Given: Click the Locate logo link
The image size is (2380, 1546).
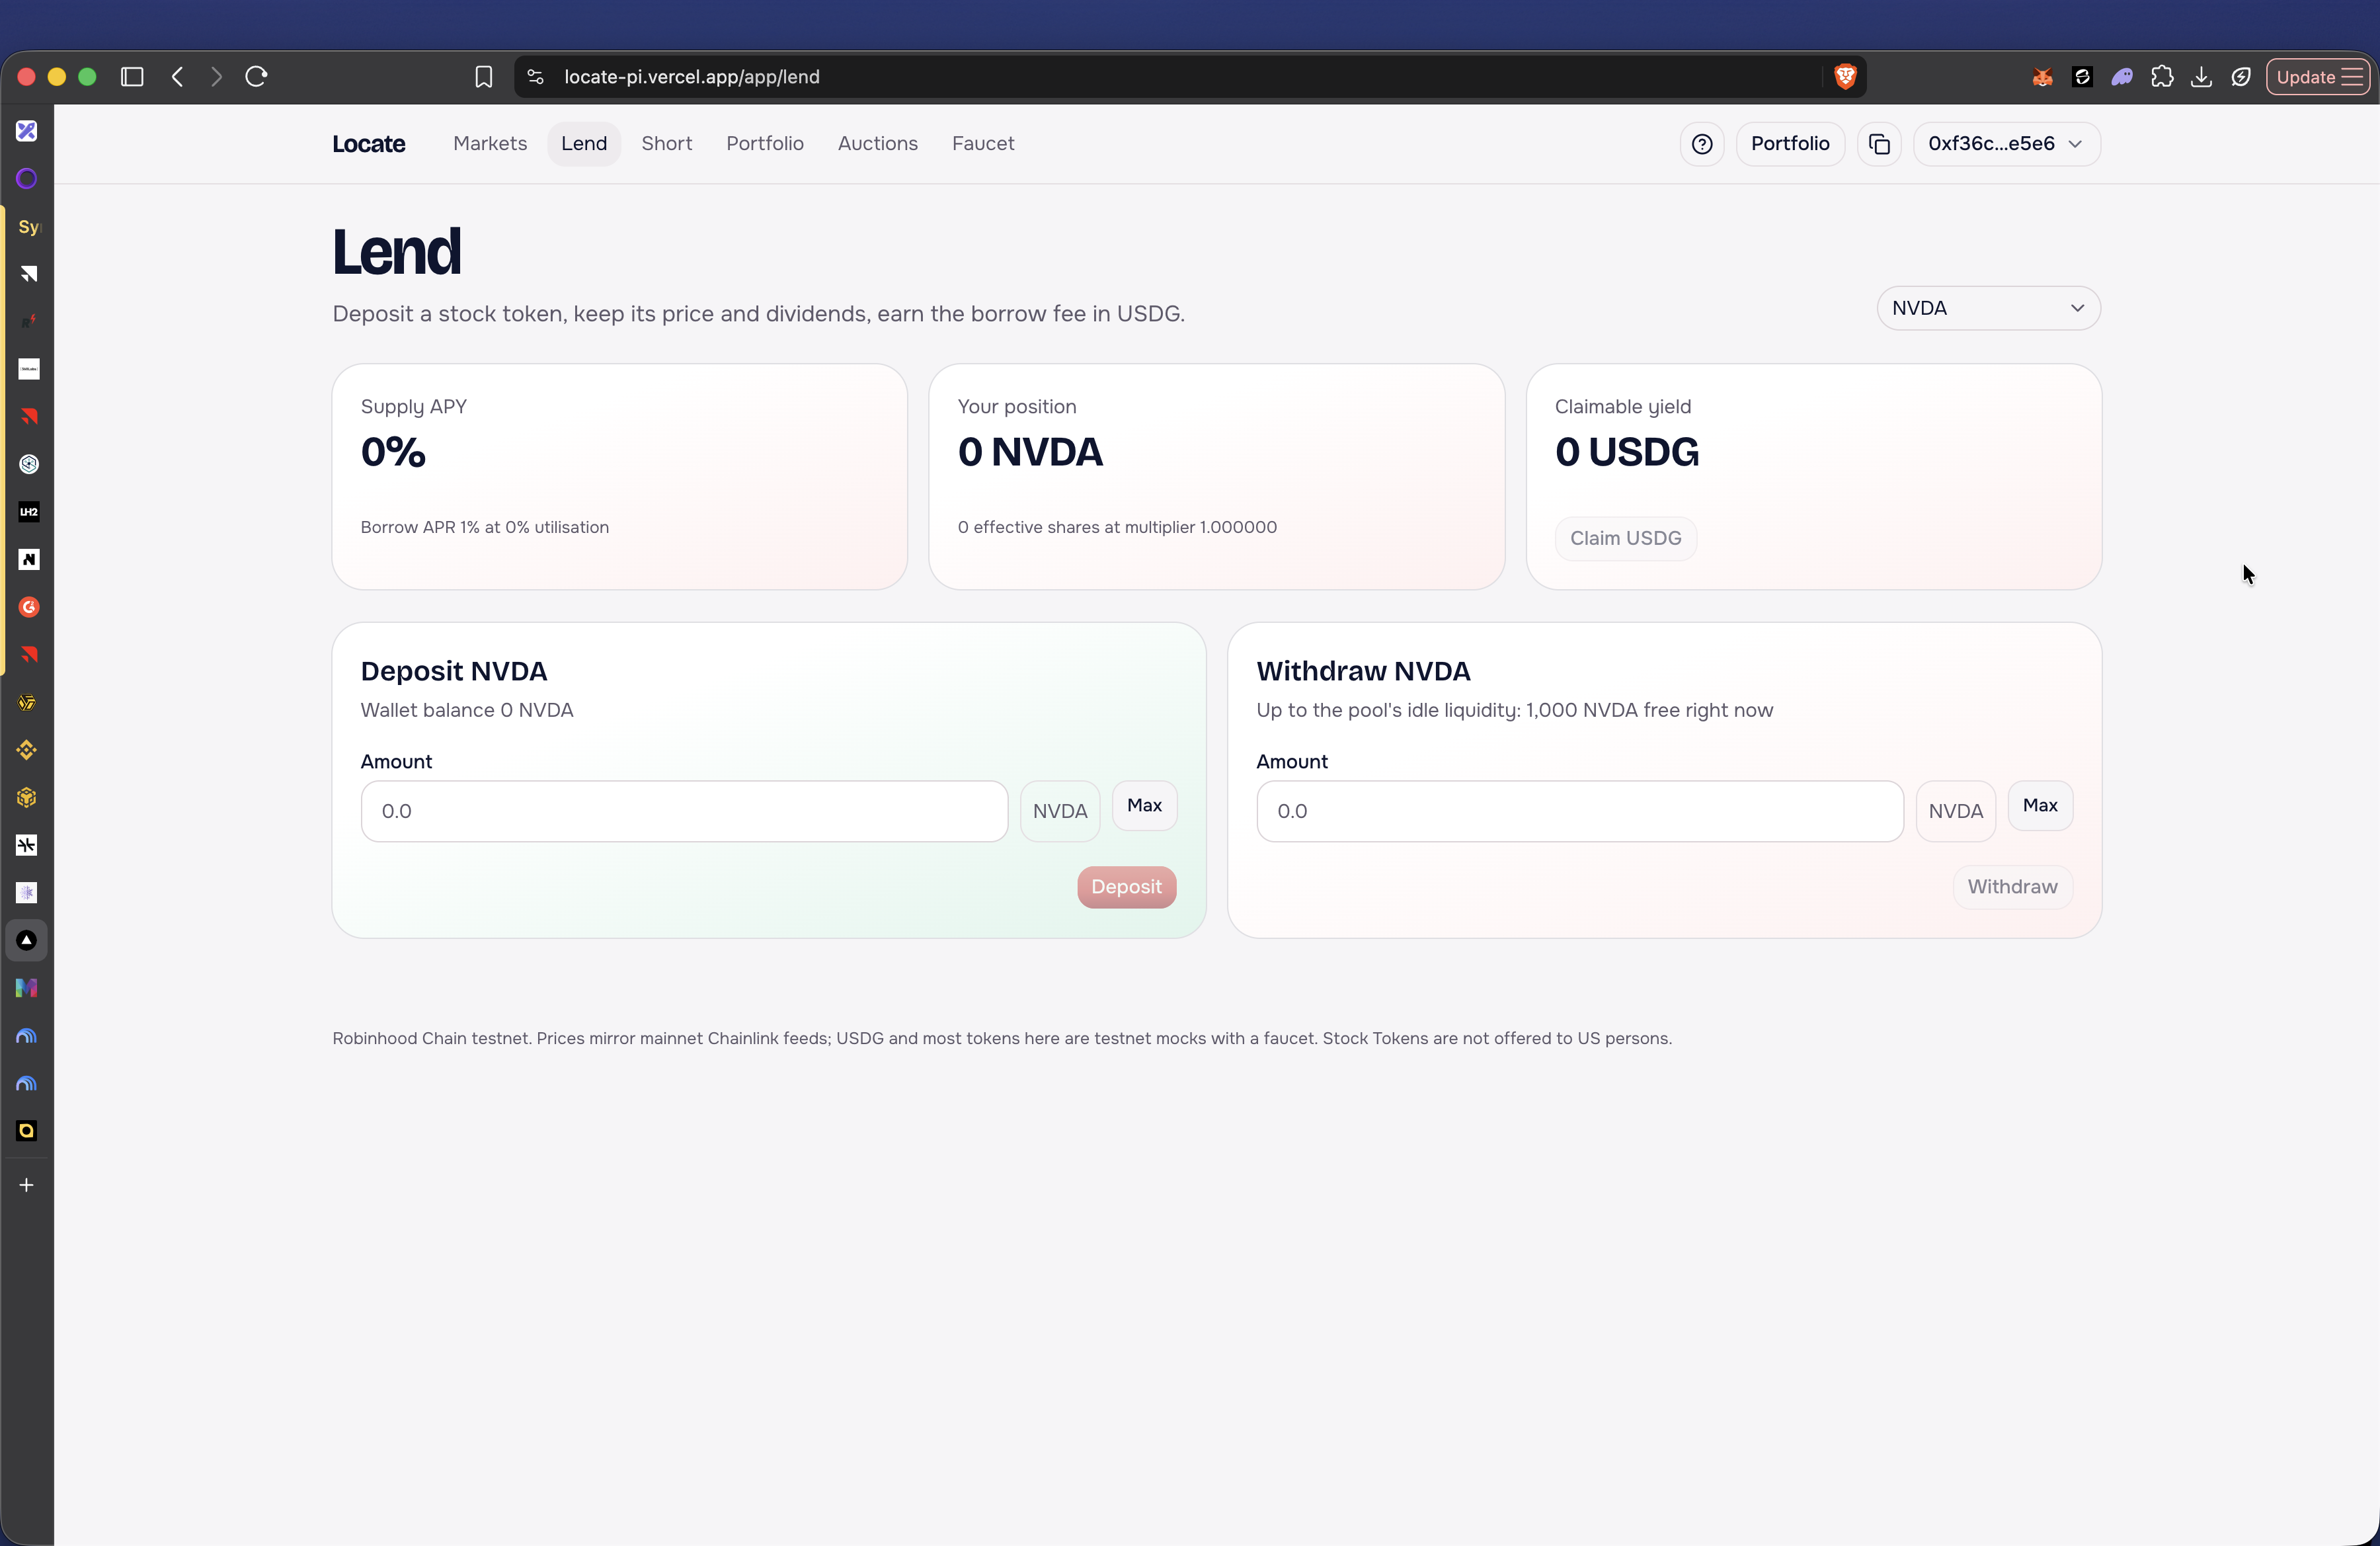Looking at the screenshot, I should (x=369, y=144).
